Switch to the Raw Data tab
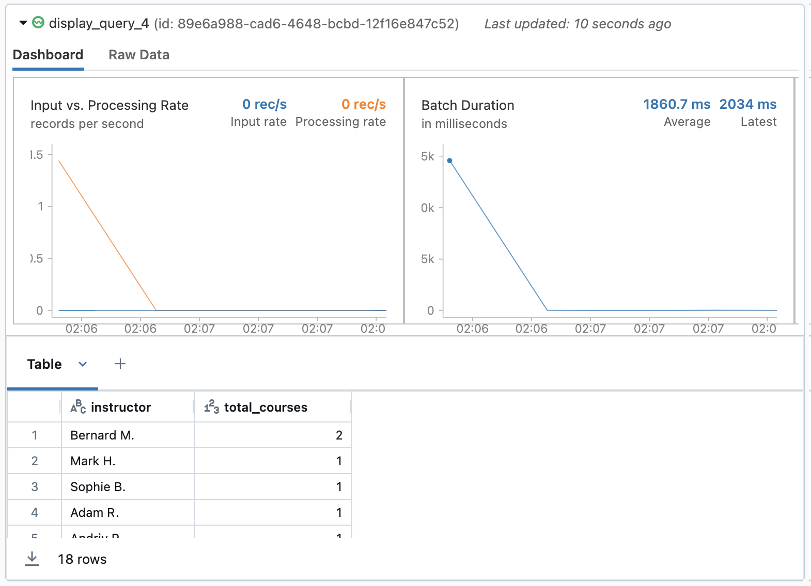Screen dimensions: 811x586 [x=139, y=55]
